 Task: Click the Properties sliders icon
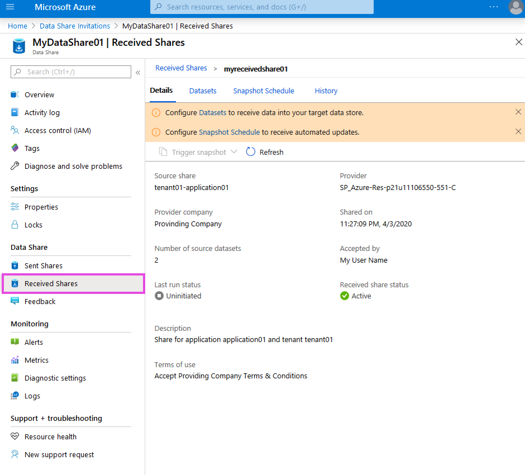pyautogui.click(x=15, y=207)
